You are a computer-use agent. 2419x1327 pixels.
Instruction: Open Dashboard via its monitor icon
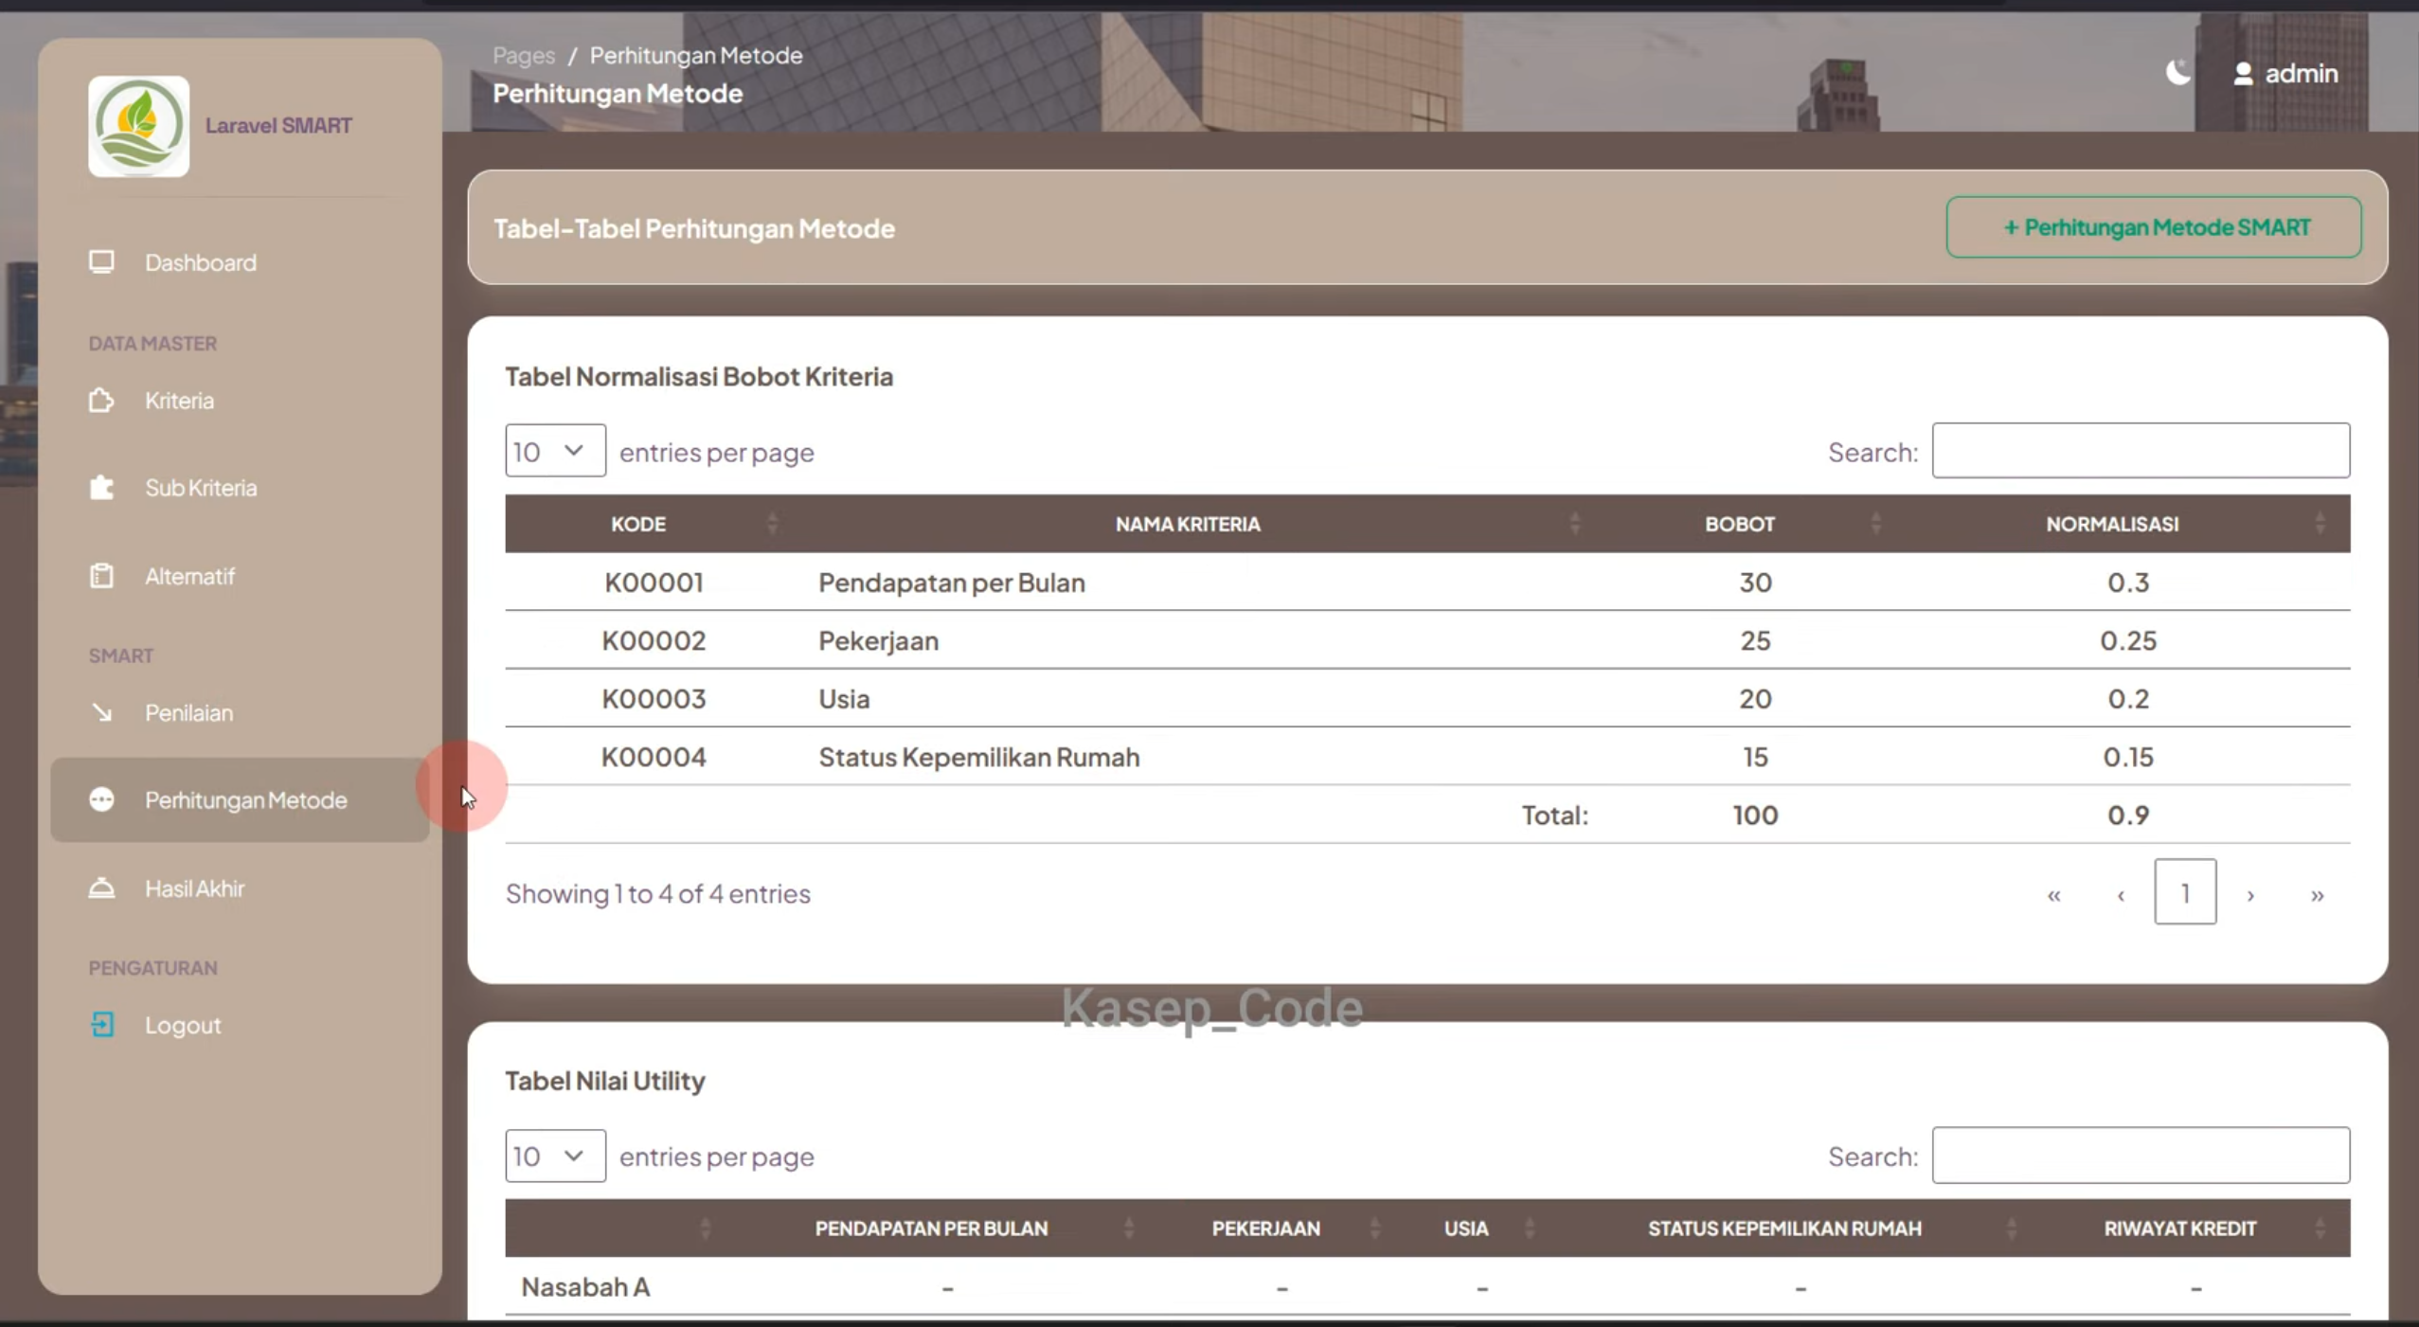coord(101,262)
